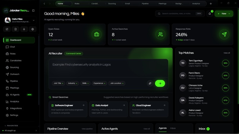Open Aisha Lawal's match row
The image size is (239, 134).
(x=204, y=113)
